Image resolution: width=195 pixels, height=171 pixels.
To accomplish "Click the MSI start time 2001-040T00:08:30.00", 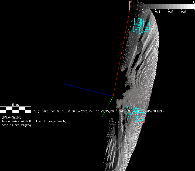I will (59, 111).
